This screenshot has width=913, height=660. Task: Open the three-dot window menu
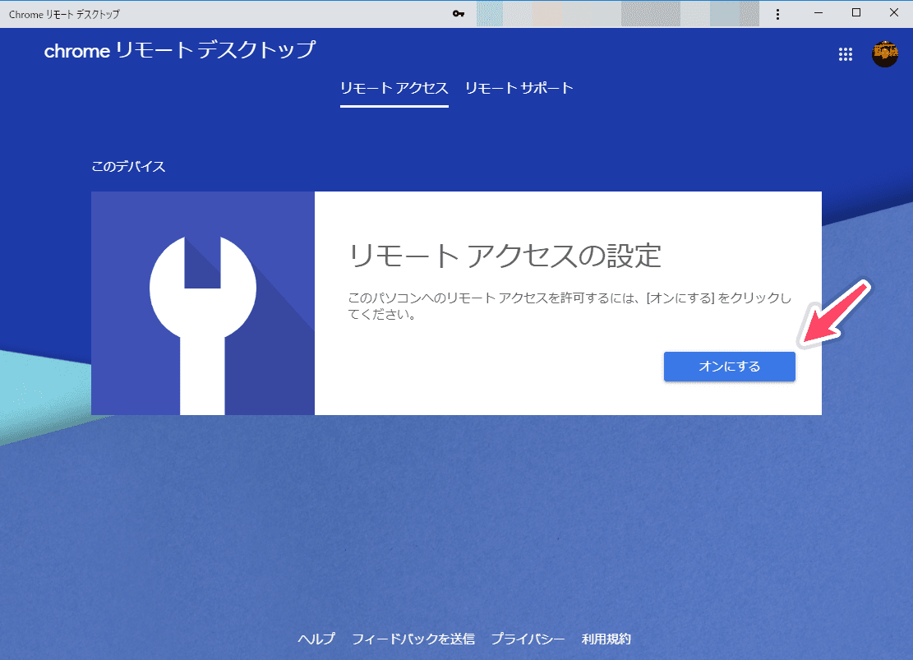777,14
